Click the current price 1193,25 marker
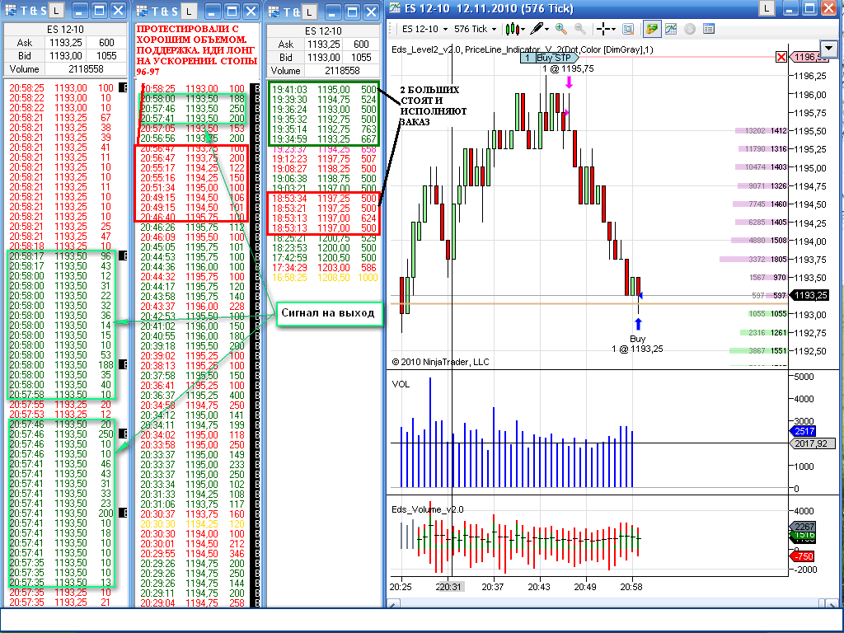The image size is (844, 633). click(811, 295)
